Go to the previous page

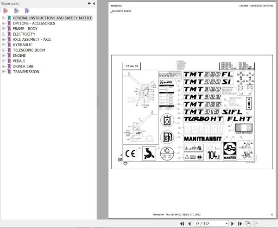[190, 224]
